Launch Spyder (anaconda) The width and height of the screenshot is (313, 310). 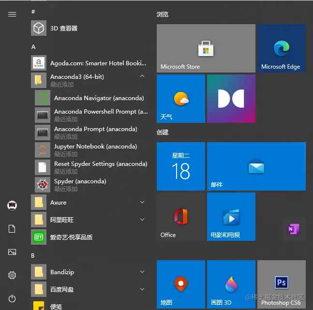pos(91,185)
